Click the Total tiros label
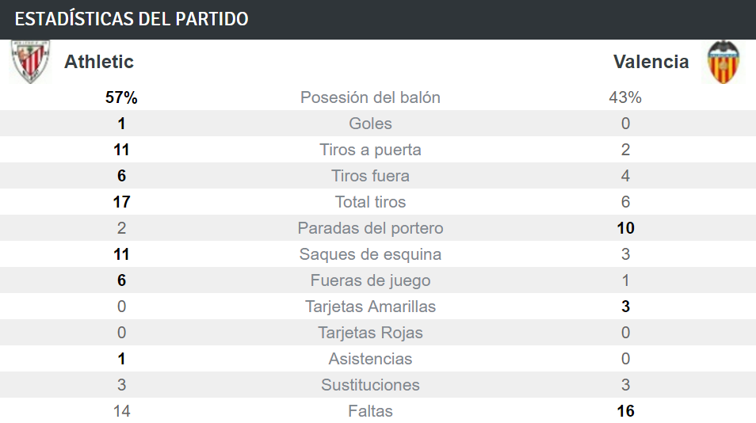This screenshot has width=756, height=423. pos(370,201)
